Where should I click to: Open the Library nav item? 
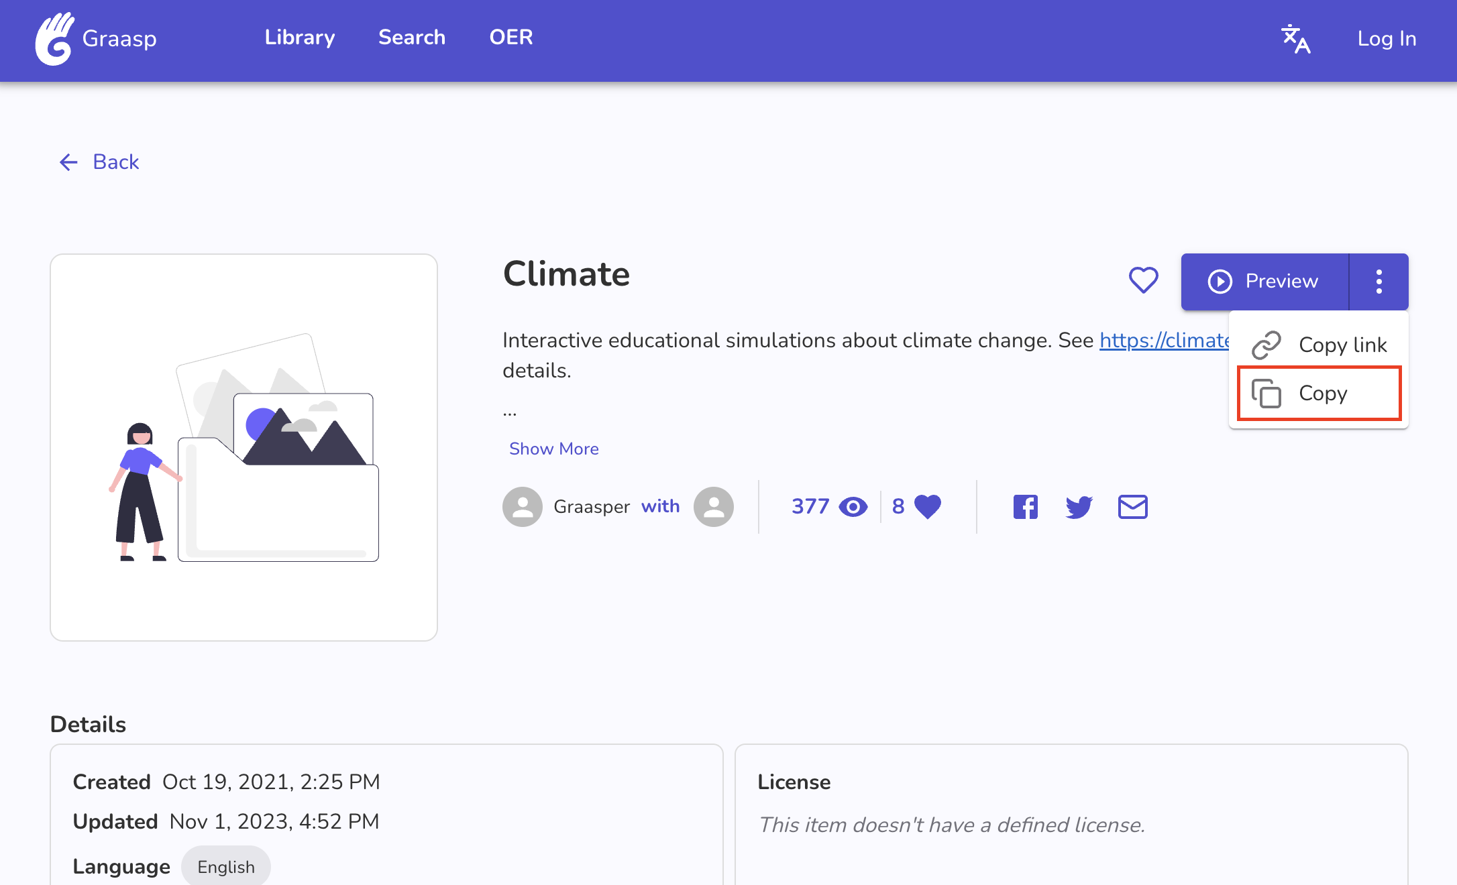click(300, 38)
